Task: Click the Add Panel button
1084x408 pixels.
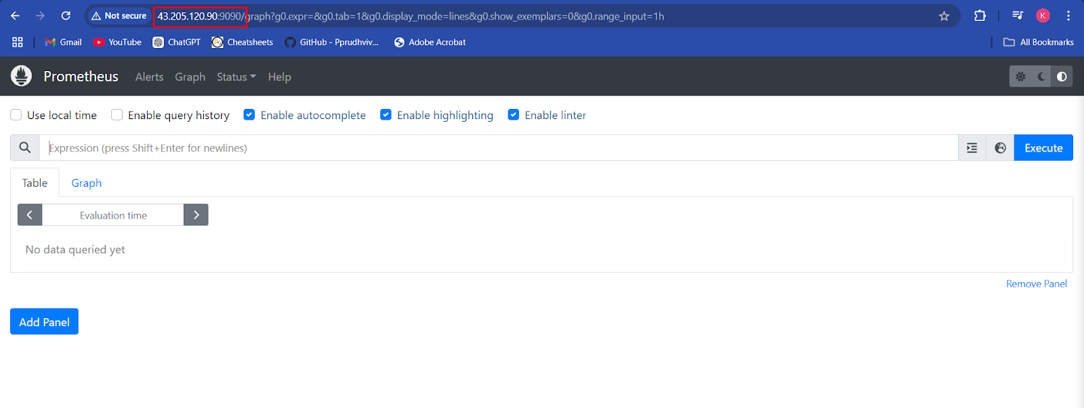Action: click(44, 321)
